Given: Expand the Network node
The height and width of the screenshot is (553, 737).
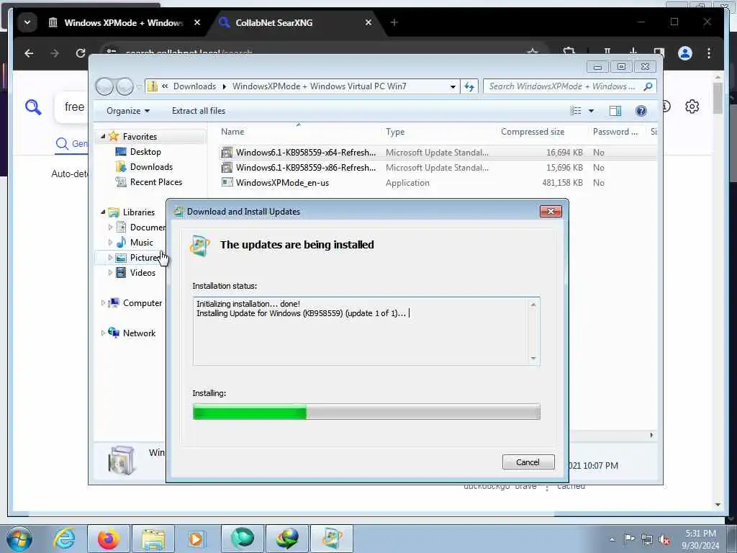Looking at the screenshot, I should coord(103,333).
